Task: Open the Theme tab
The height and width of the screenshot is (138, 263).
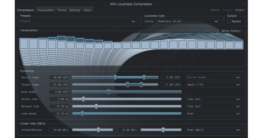Action: pos(61,10)
